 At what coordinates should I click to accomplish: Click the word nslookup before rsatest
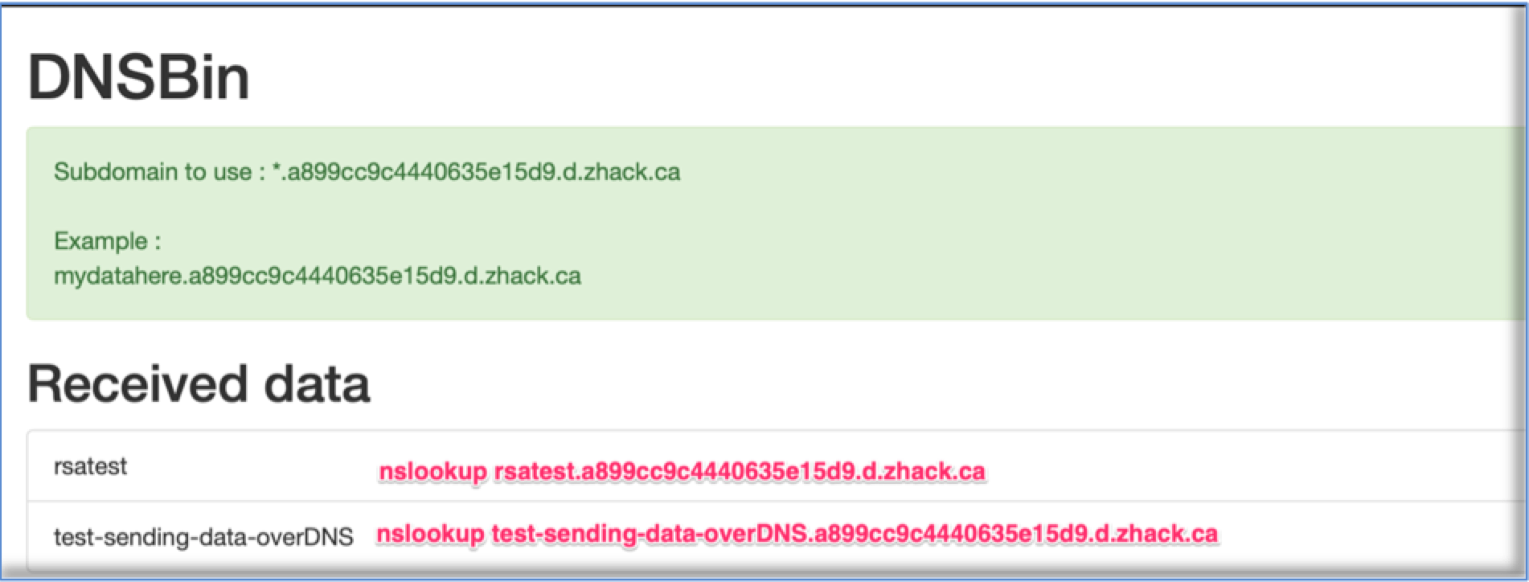coord(432,471)
